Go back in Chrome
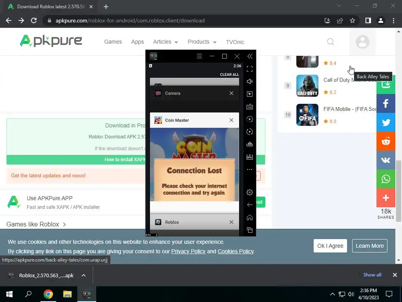Image resolution: width=402 pixels, height=302 pixels. coord(9,20)
